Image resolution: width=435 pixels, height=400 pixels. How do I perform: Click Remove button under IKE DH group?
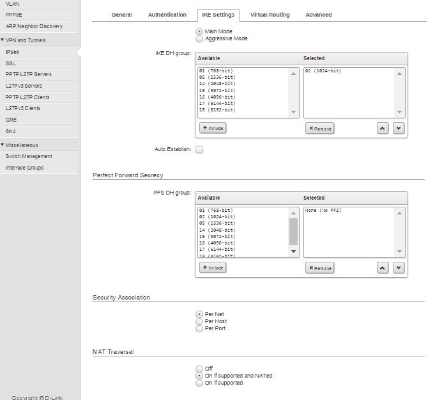click(319, 128)
